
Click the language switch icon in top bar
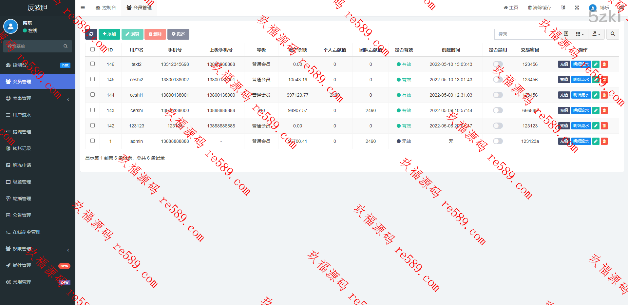(x=563, y=8)
